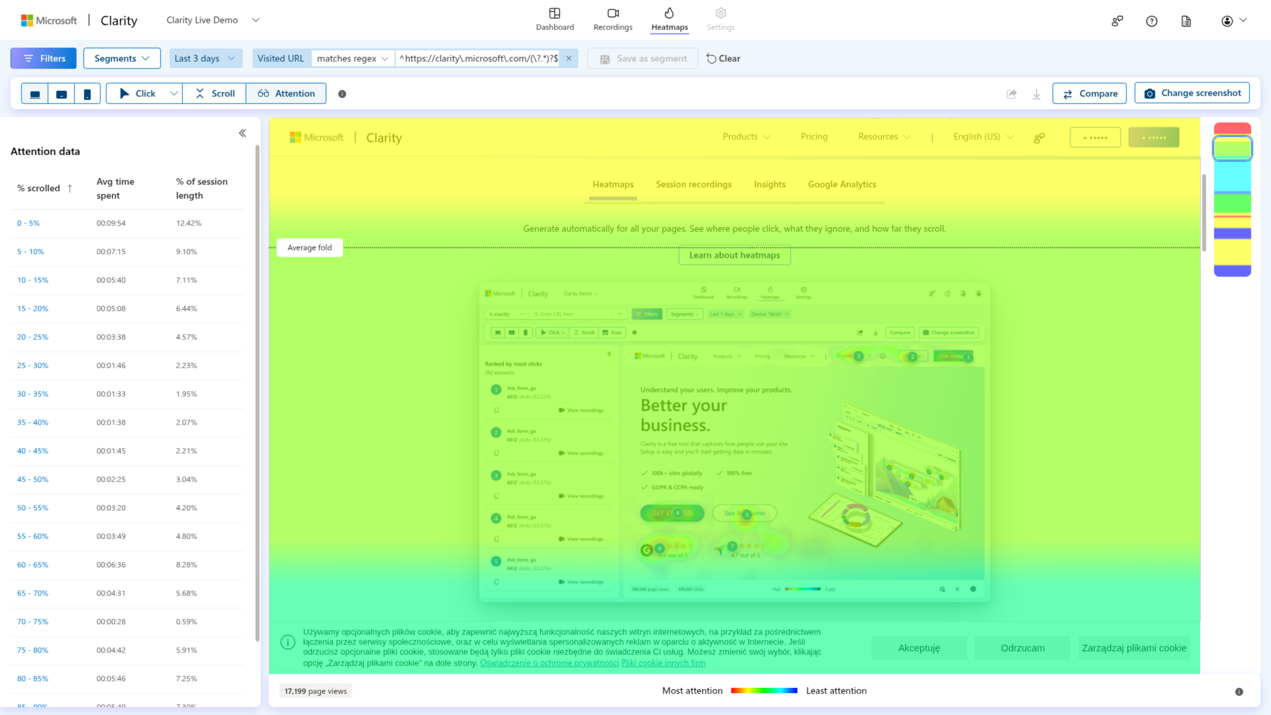Image resolution: width=1271 pixels, height=715 pixels.
Task: Click the Compare button
Action: [1089, 93]
